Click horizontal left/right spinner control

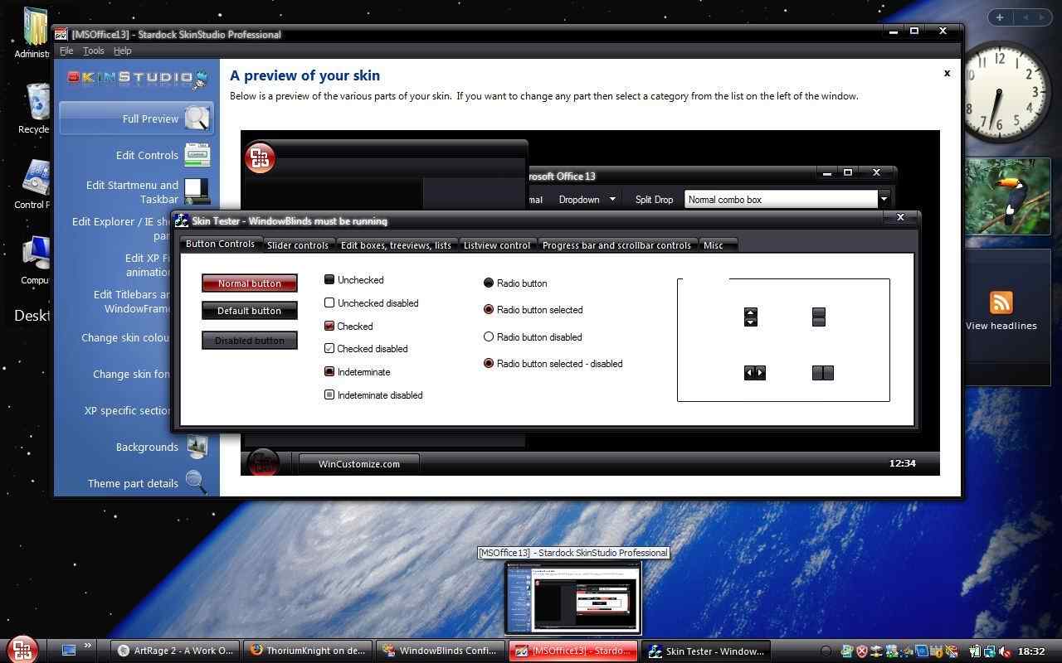(x=755, y=373)
